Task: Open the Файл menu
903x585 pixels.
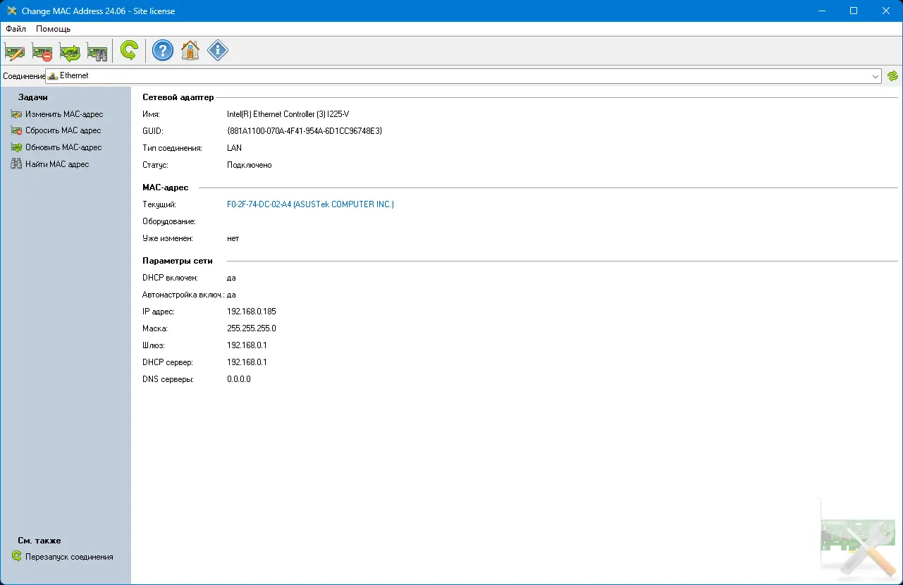Action: (x=15, y=29)
